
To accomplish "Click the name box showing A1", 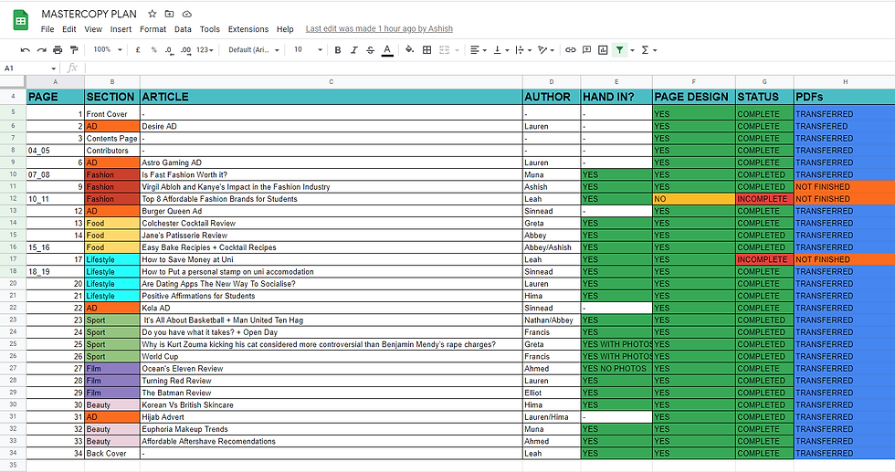I will [x=29, y=68].
